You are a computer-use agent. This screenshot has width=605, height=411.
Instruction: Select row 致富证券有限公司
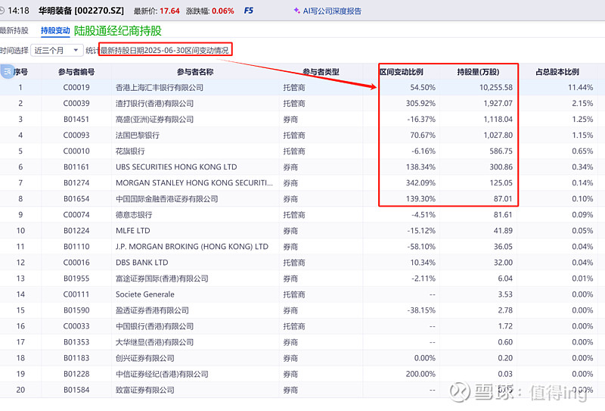click(302, 390)
